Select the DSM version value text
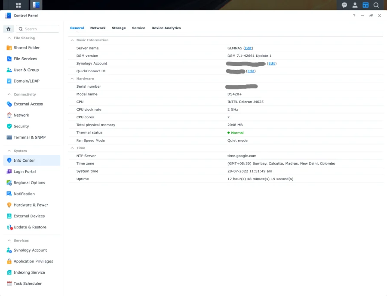This screenshot has height=296, width=387. point(249,56)
